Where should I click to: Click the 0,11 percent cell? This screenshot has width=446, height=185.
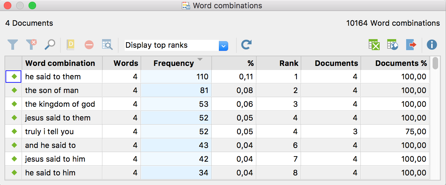click(x=234, y=77)
